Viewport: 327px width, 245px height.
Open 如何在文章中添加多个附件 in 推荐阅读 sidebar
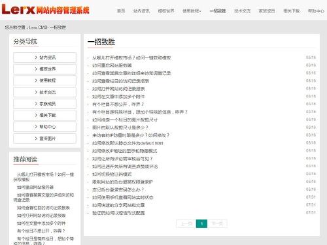pyautogui.click(x=41, y=223)
